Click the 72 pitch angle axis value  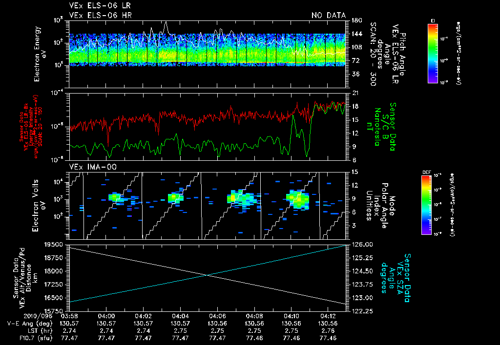click(x=355, y=60)
